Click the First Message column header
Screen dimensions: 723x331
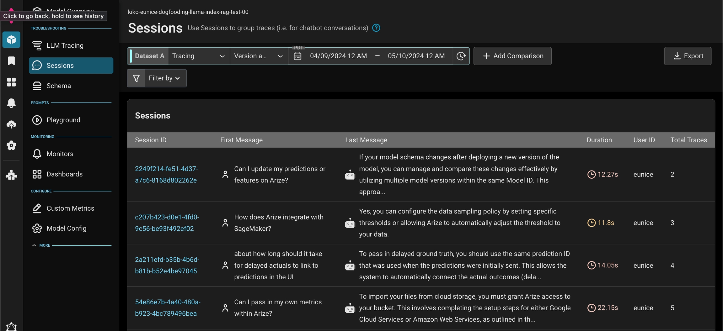(x=241, y=140)
